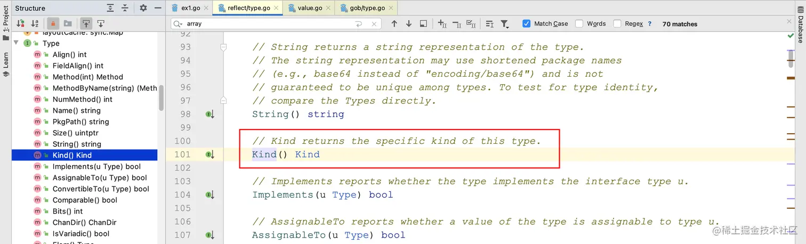The width and height of the screenshot is (806, 244).
Task: Click Expand All in Structure panel
Action: pyautogui.click(x=110, y=8)
